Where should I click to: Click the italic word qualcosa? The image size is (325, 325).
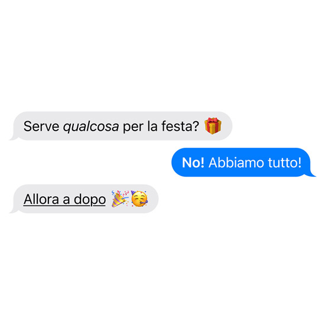pos(91,126)
